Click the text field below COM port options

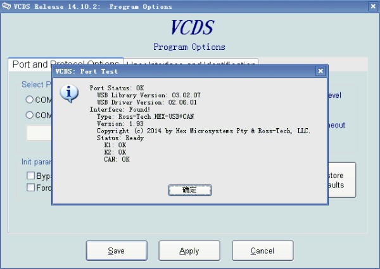coord(39,133)
